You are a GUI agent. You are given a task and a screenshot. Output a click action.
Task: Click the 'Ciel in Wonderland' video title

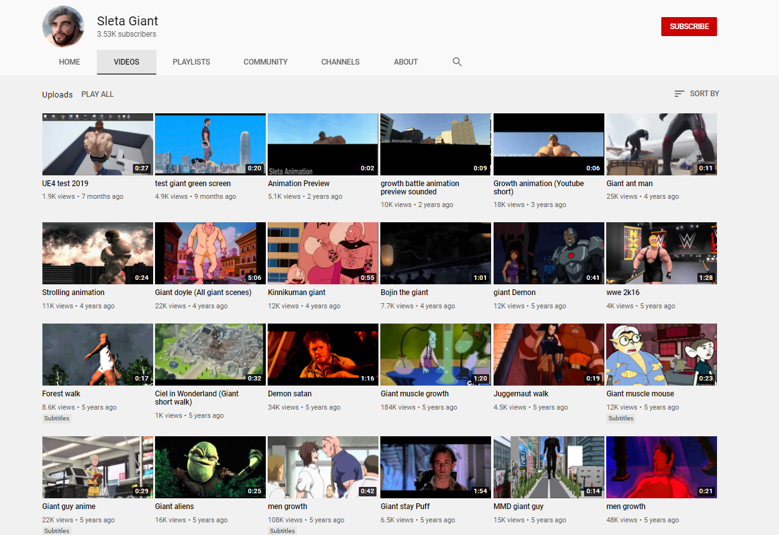point(197,398)
